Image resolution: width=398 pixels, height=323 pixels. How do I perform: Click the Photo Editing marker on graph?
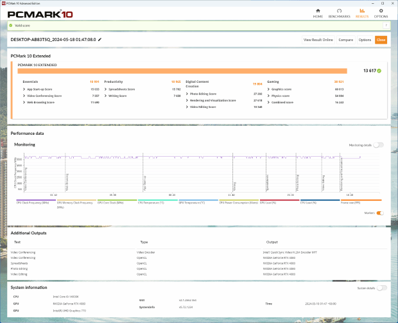click(298, 182)
